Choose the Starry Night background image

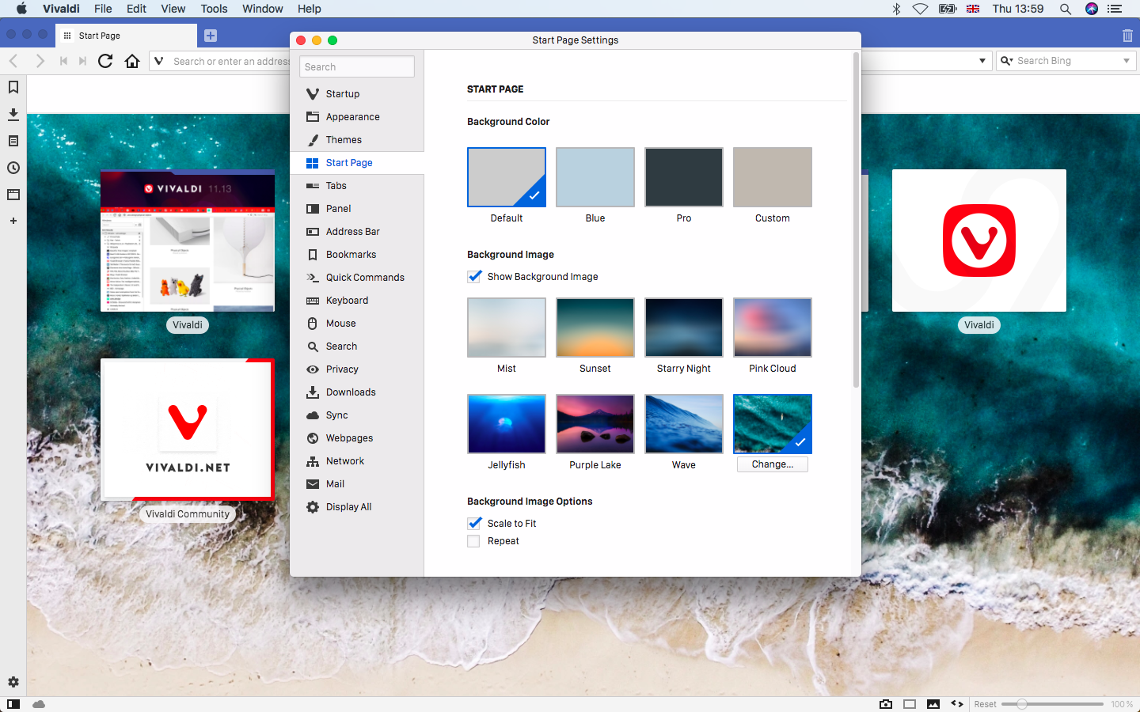(684, 328)
